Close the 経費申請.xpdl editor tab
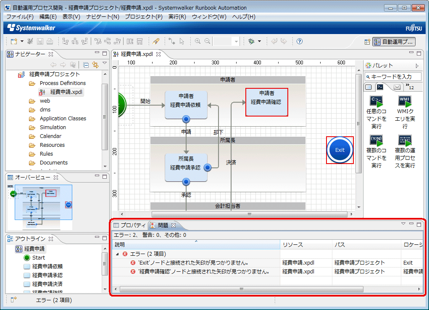 158,54
